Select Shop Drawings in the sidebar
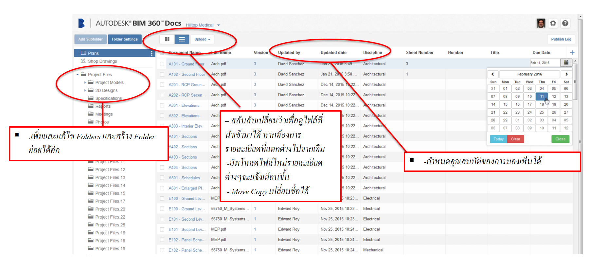This screenshot has height=269, width=589. 102,61
